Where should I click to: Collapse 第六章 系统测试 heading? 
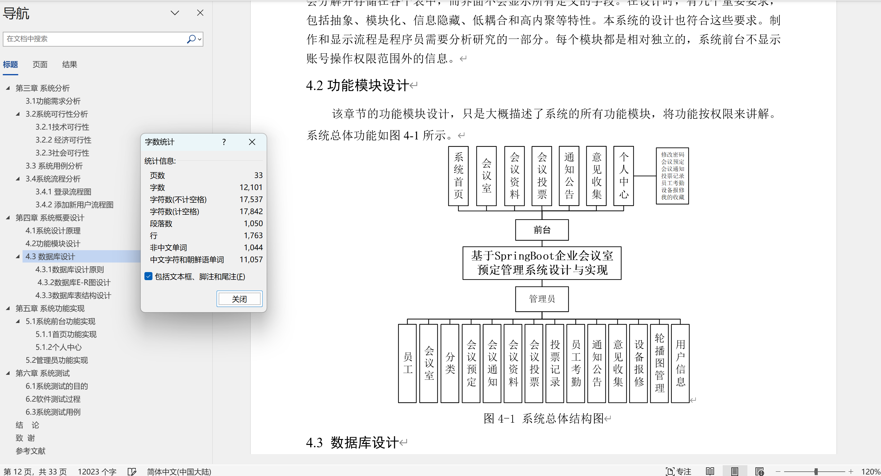[x=8, y=373]
